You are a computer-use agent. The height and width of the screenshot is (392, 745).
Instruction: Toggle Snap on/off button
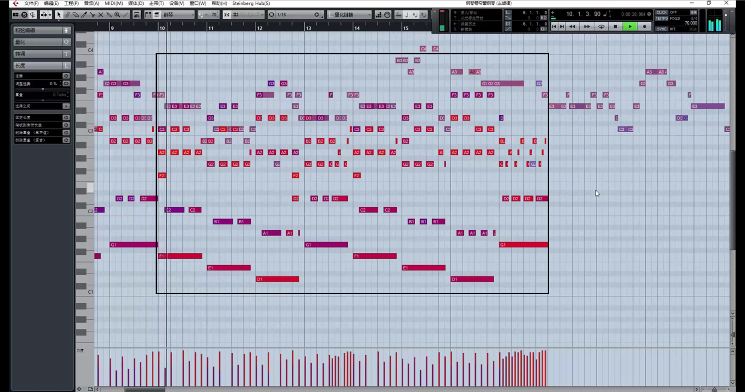click(x=227, y=15)
